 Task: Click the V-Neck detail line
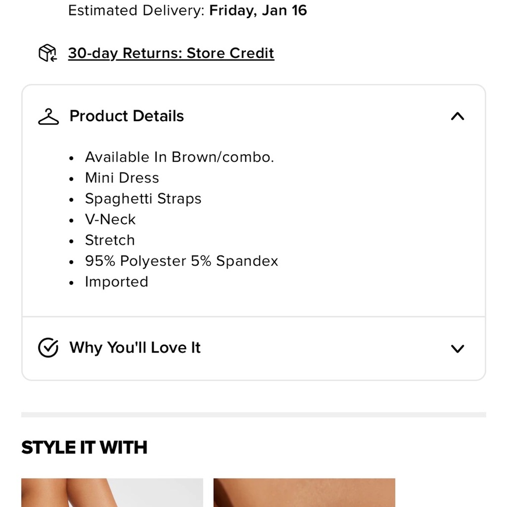110,220
